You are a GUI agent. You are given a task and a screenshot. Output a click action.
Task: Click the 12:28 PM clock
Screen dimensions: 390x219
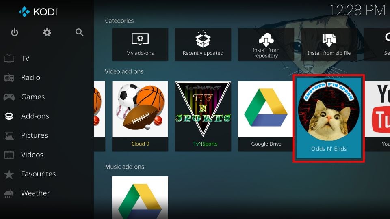(357, 11)
